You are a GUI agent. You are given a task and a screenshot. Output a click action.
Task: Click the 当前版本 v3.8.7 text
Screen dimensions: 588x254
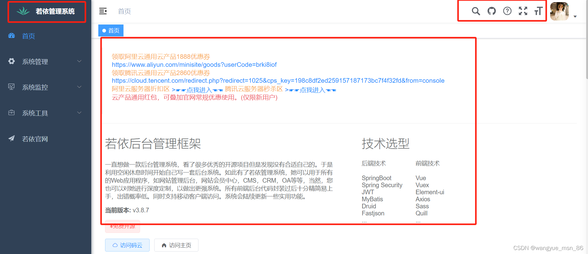(x=127, y=210)
